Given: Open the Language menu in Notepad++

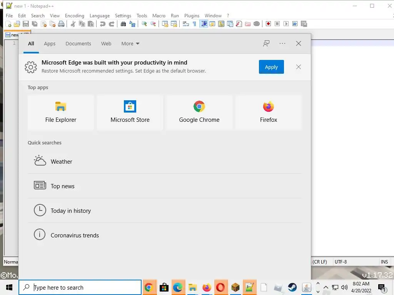Looking at the screenshot, I should pos(100,15).
